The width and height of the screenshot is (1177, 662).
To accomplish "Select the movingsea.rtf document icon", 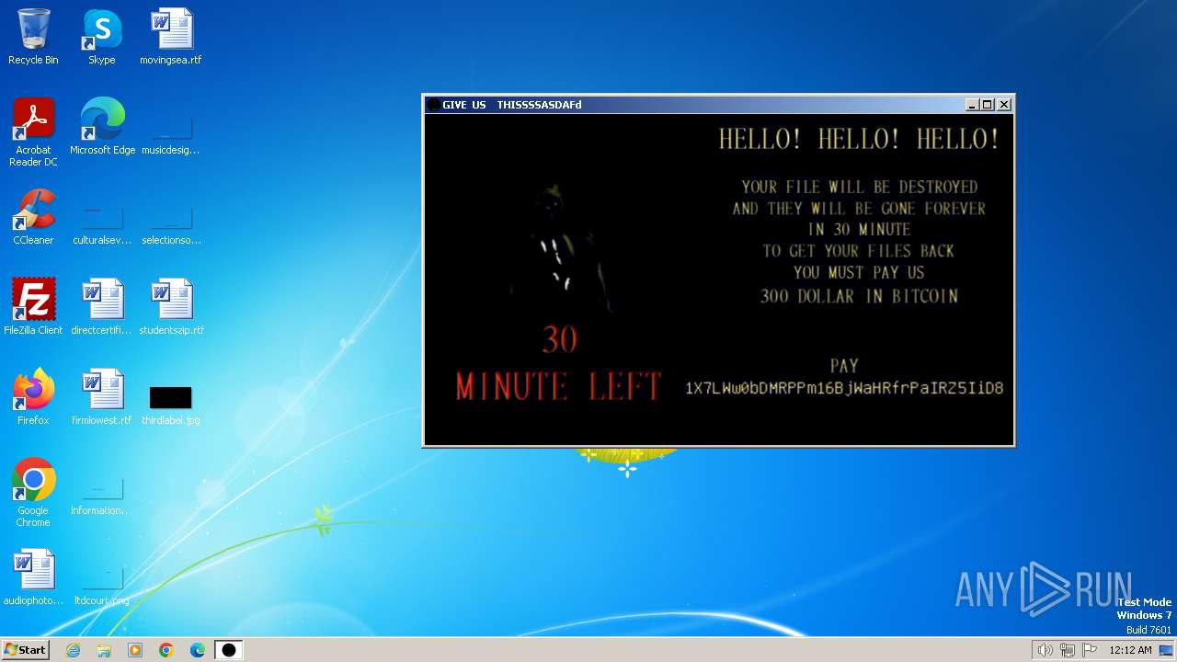I will [x=171, y=37].
